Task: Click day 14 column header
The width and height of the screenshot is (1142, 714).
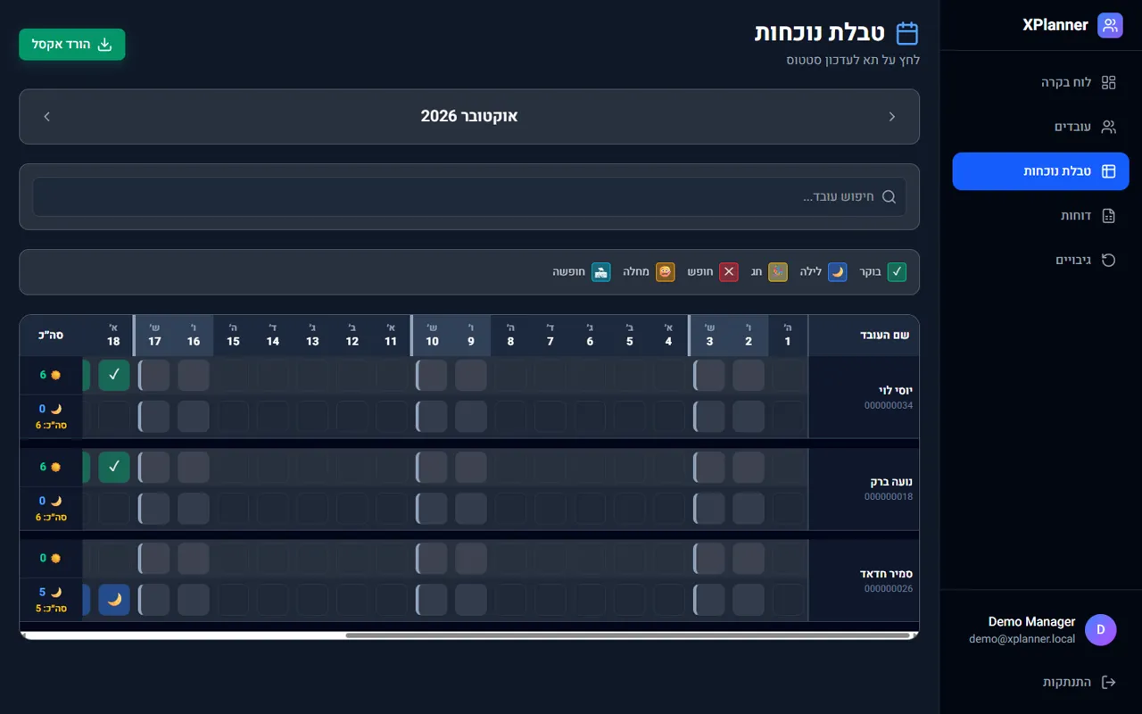Action: [273, 335]
